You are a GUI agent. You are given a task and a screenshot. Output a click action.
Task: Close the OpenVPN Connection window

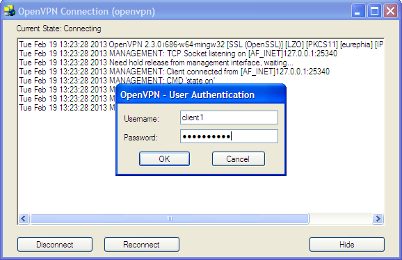tap(390, 11)
